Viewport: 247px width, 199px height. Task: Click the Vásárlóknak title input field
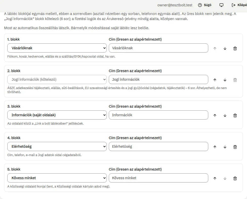pos(158,48)
